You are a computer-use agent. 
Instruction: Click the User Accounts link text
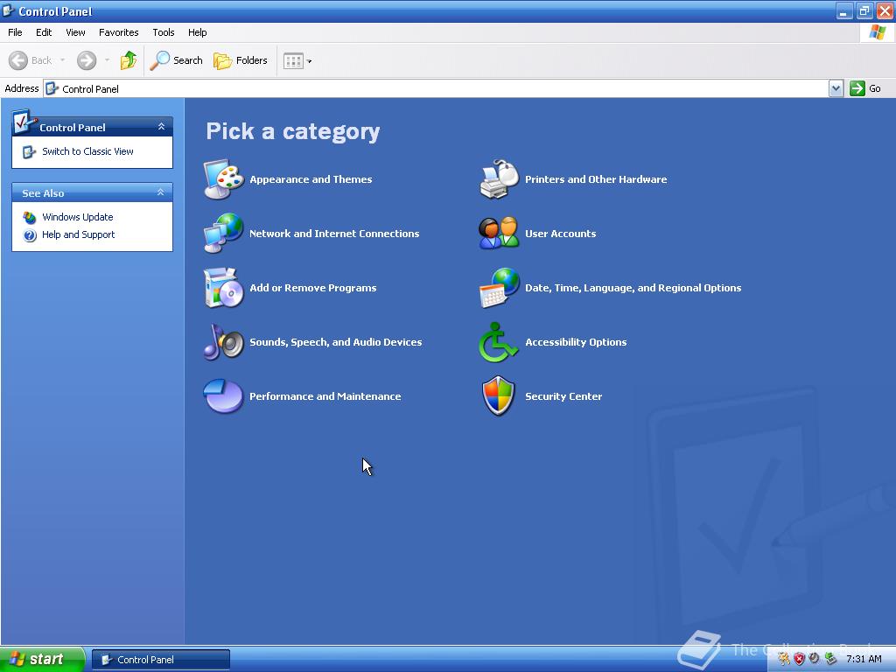561,233
